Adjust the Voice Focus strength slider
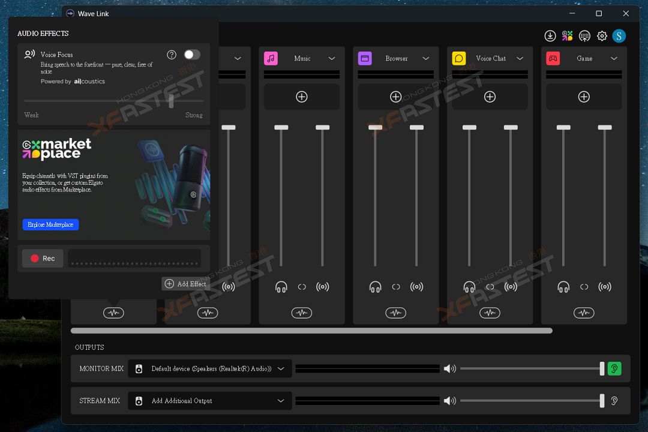The image size is (648, 432). (x=171, y=100)
